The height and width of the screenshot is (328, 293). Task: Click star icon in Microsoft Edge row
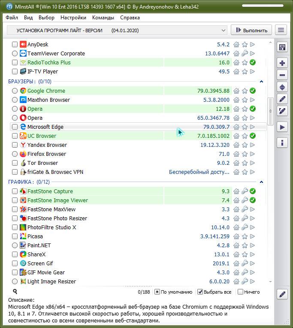(245, 127)
